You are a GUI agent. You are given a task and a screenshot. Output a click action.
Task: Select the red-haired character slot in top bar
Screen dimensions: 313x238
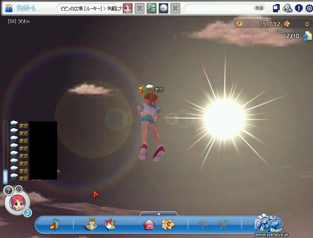click(x=128, y=8)
